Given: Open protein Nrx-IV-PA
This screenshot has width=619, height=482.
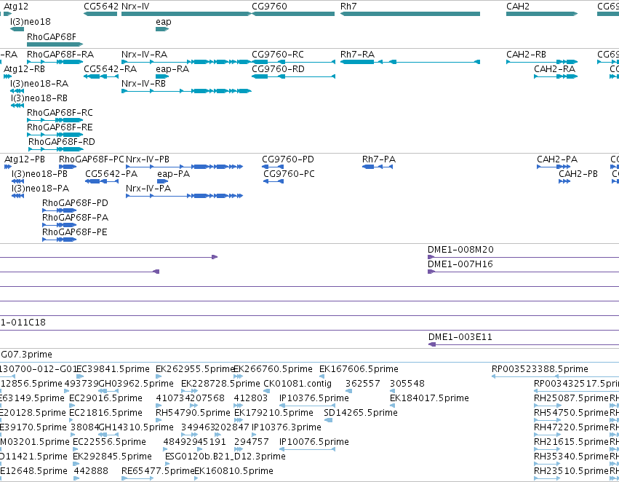Looking at the screenshot, I should tap(148, 189).
